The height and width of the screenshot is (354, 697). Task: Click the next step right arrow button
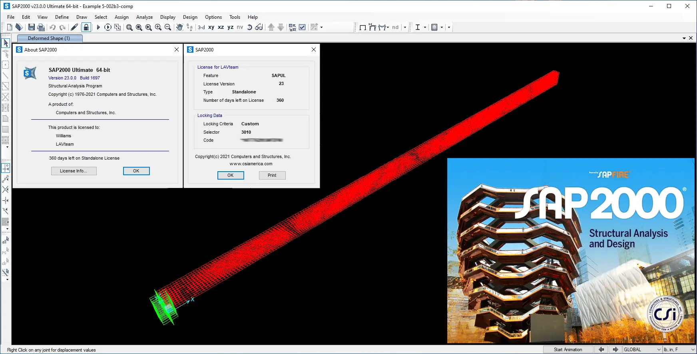pos(615,350)
